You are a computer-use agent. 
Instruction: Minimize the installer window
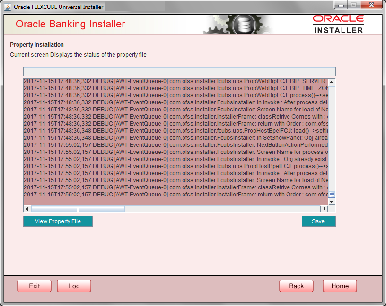341,5
